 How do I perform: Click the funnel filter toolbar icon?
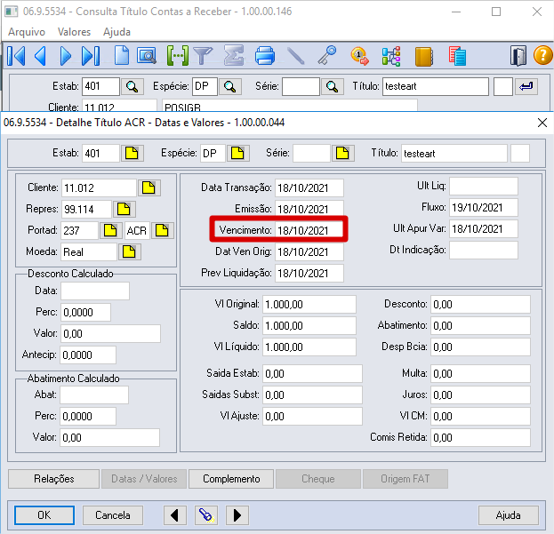tap(203, 56)
